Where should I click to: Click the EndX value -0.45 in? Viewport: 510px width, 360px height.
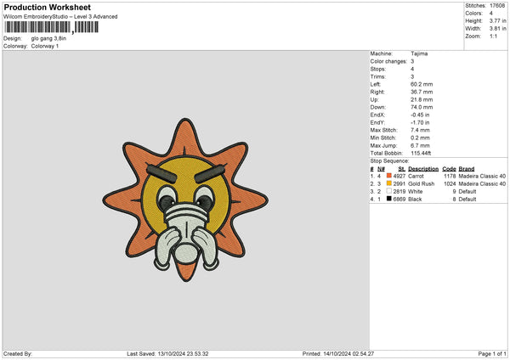tap(420, 115)
